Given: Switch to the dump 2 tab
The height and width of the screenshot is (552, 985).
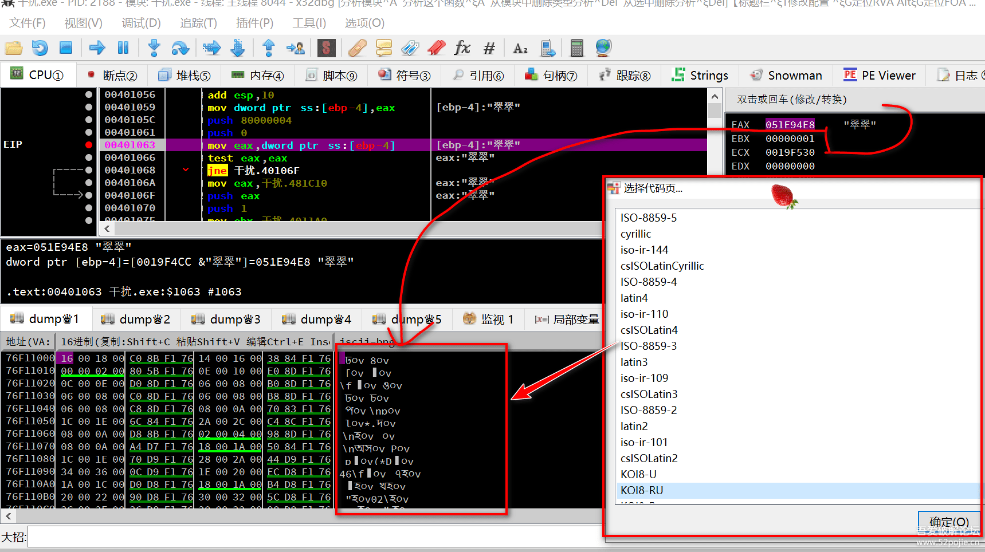Looking at the screenshot, I should coord(136,319).
